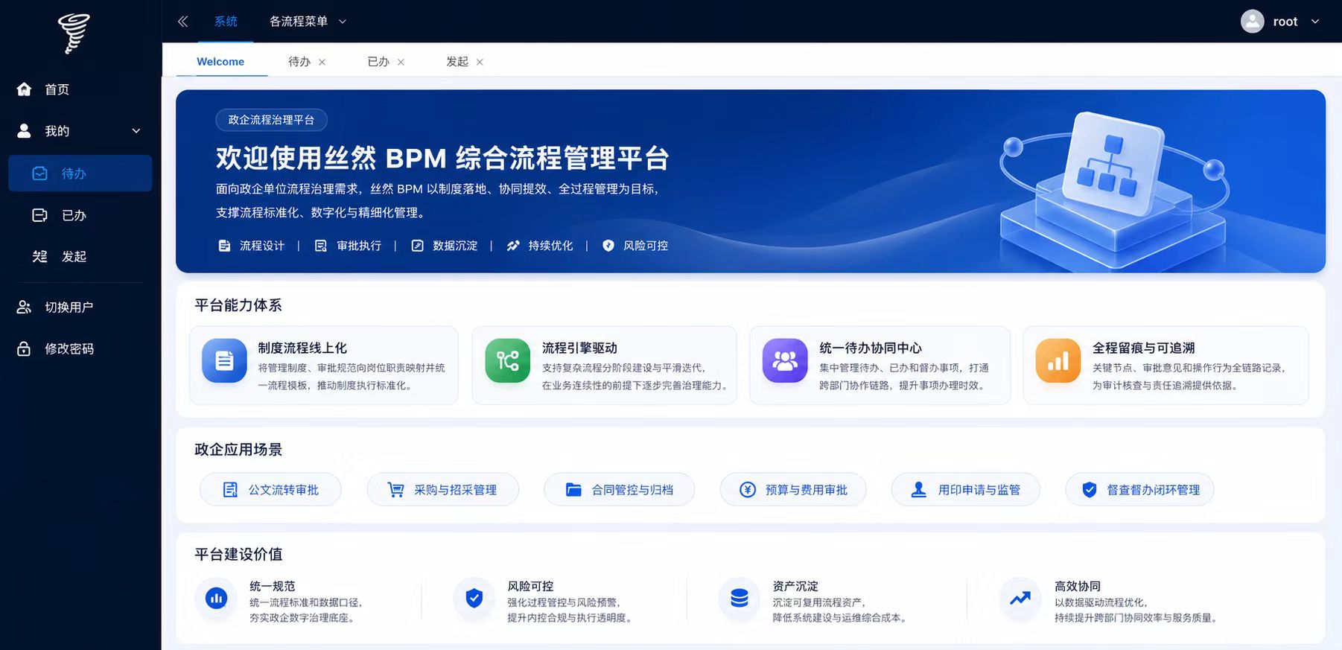The width and height of the screenshot is (1342, 650).
Task: Click the blue document icon for 制度流程线上化
Action: tap(224, 361)
